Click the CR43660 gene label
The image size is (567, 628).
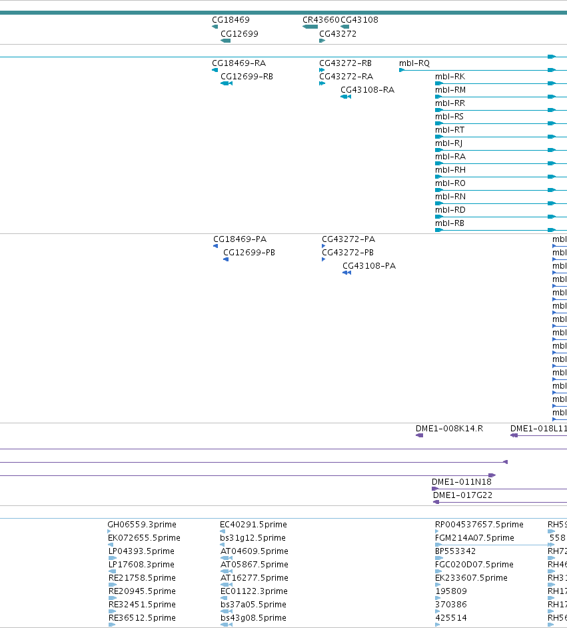coord(321,19)
